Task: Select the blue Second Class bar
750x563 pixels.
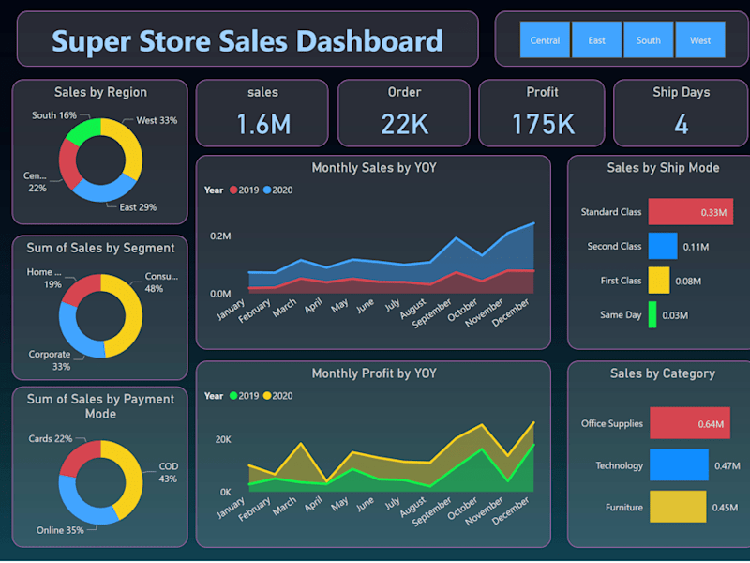Action: click(x=663, y=246)
